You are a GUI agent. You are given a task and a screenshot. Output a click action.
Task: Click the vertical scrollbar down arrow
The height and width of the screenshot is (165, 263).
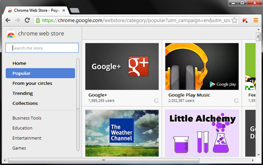click(259, 154)
